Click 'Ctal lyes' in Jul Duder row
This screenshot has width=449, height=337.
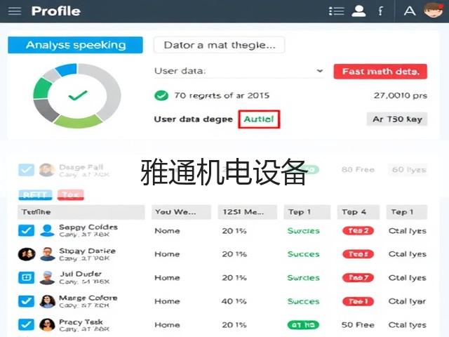407,278
